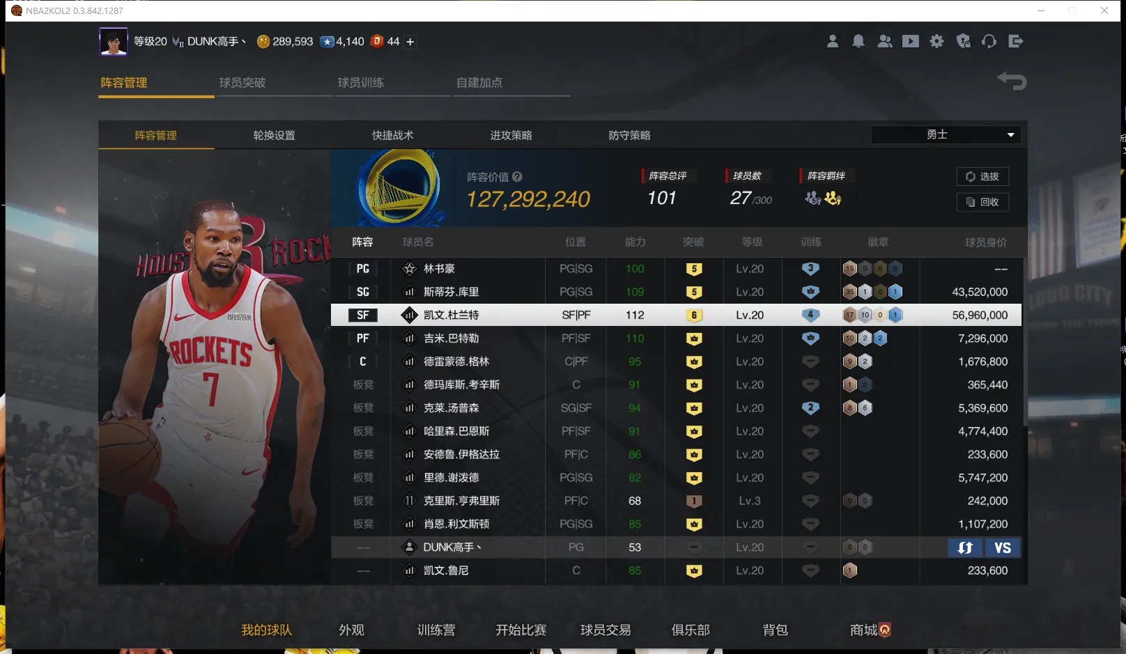Open the 进攻策略 sub-tab
The width and height of the screenshot is (1126, 654).
tap(511, 135)
